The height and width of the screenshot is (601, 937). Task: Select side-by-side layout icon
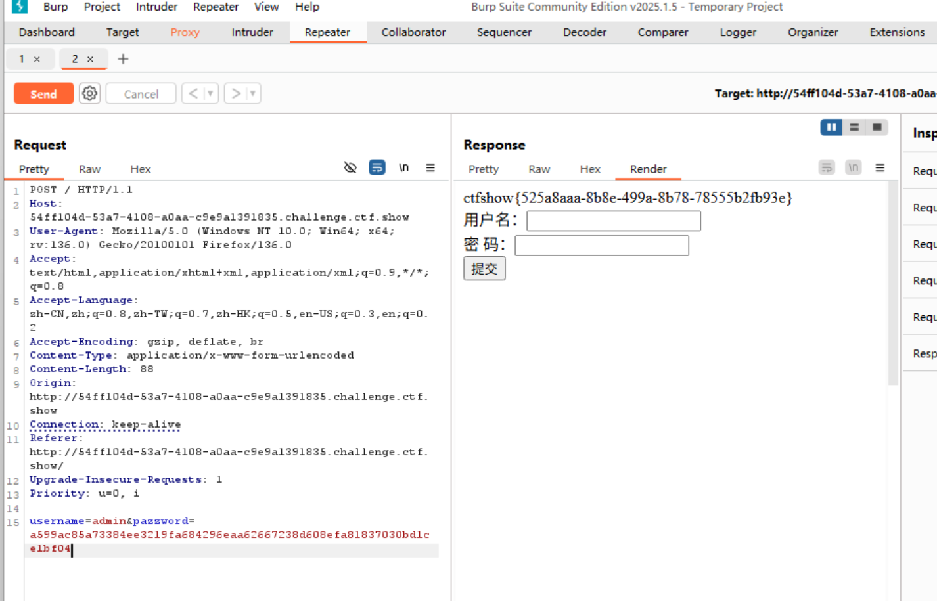coord(831,127)
